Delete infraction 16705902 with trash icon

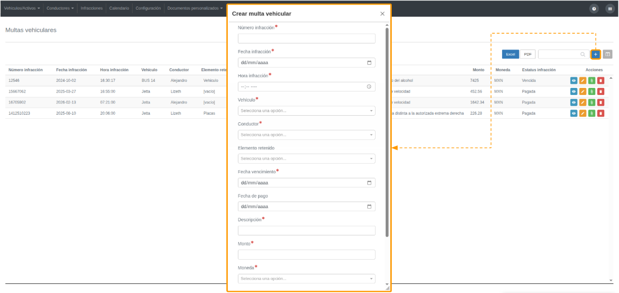pos(600,102)
